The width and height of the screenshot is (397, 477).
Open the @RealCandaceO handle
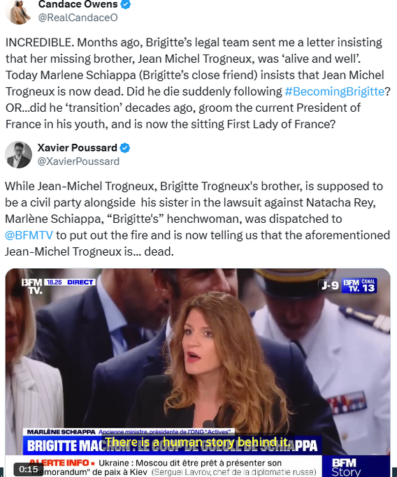click(78, 17)
